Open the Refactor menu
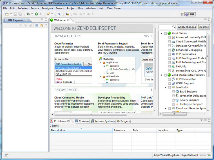The image size is (214, 160). pyautogui.click(x=23, y=8)
